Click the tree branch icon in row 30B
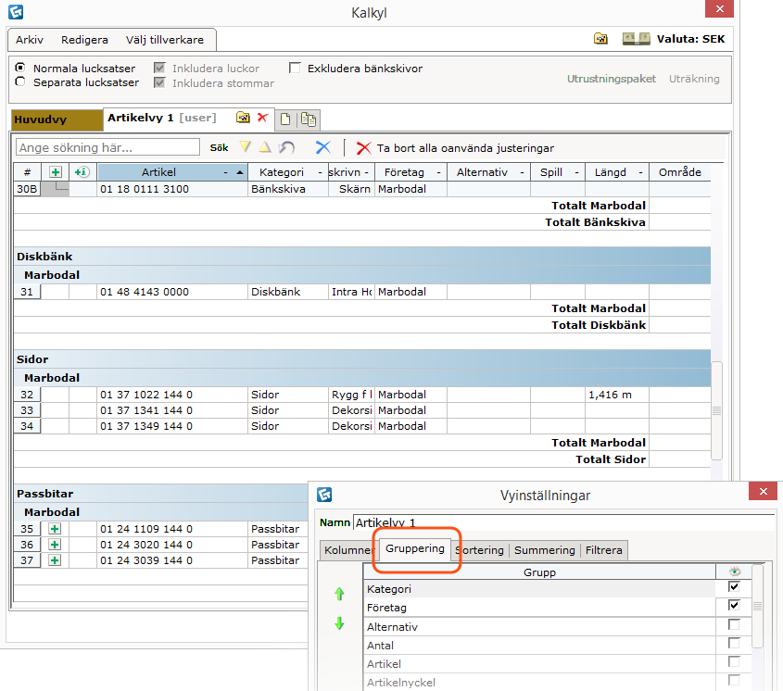Image resolution: width=783 pixels, height=691 pixels. click(62, 187)
